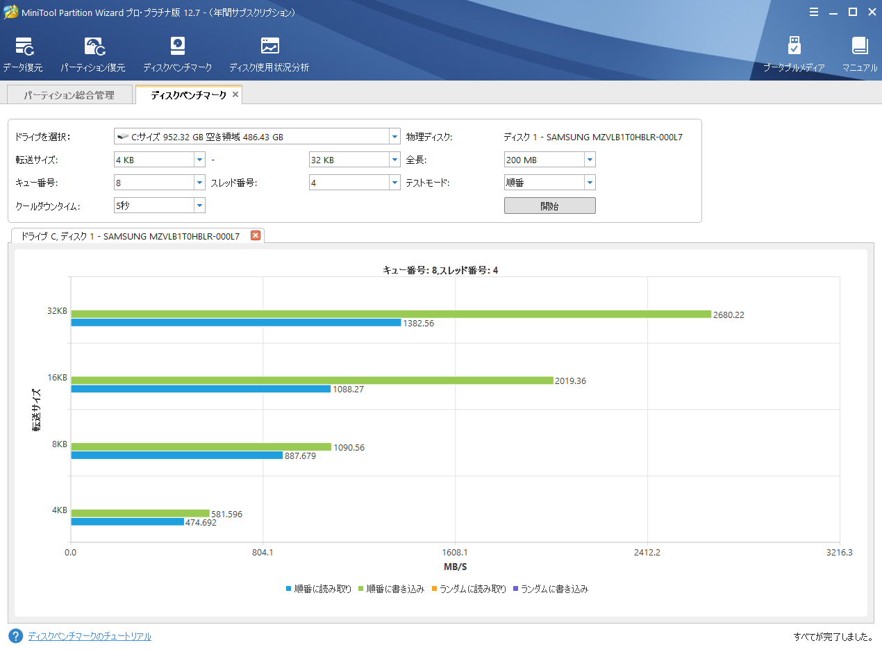
Task: Click the 16KB axis category label
Action: 57,378
